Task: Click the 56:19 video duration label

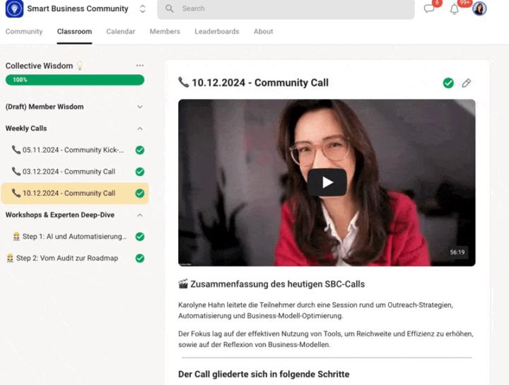Action: [457, 252]
